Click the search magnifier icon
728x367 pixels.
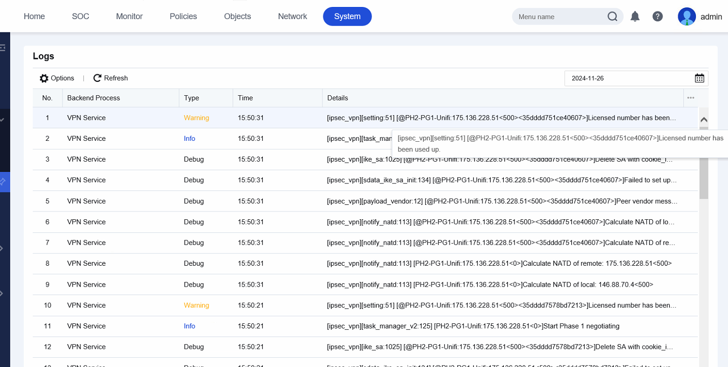point(612,17)
